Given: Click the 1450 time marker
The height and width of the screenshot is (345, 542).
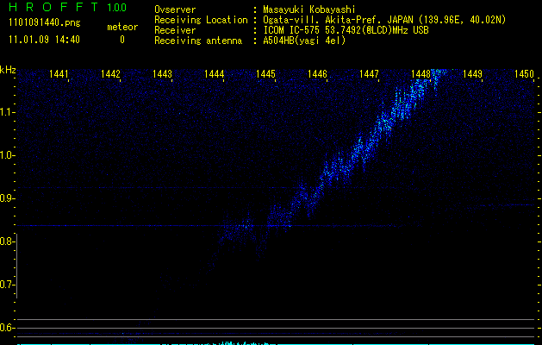Looking at the screenshot, I should [525, 73].
